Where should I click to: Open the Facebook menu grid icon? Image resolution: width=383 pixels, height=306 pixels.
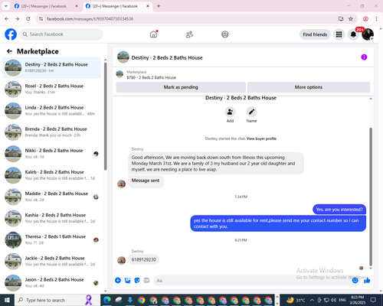(339, 34)
